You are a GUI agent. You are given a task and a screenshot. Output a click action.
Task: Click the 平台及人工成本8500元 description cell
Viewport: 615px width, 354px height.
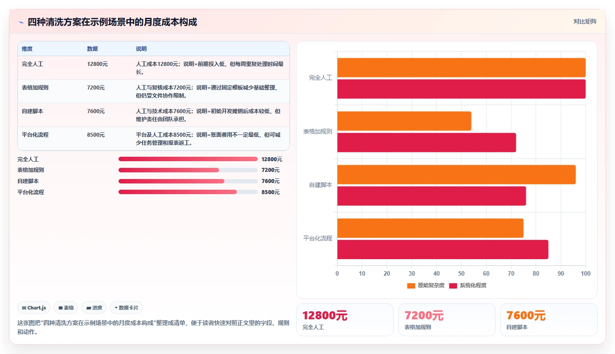pyautogui.click(x=210, y=139)
